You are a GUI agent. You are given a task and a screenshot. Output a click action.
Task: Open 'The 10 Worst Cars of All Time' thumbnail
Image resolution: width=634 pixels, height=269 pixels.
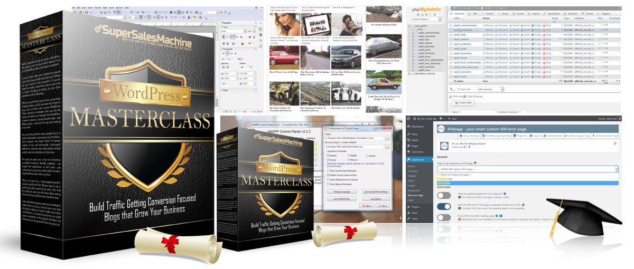click(284, 57)
